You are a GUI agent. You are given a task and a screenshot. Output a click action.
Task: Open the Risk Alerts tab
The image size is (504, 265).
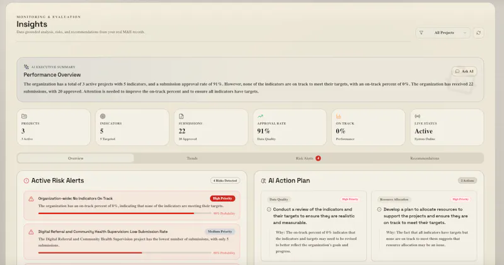pyautogui.click(x=308, y=159)
